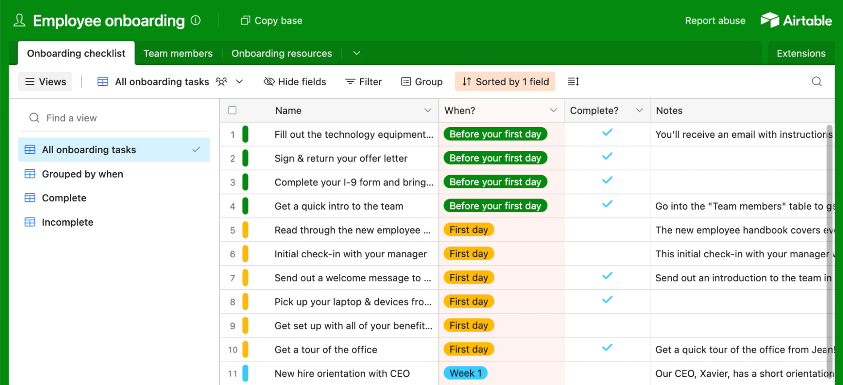The image size is (843, 385).
Task: Click Copy base
Action: 272,20
